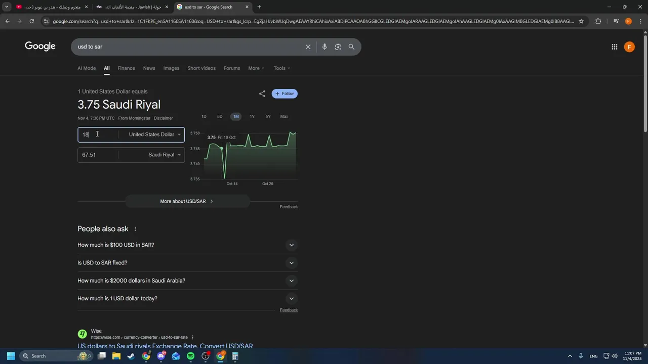Screen dimensions: 648x364
Task: Follow the USD/SAR pair
Action: (285, 94)
